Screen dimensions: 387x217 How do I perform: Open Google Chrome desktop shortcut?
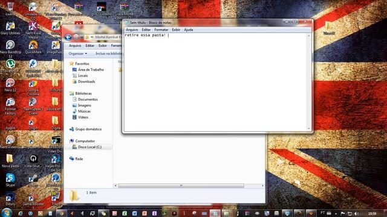pyautogui.click(x=33, y=87)
